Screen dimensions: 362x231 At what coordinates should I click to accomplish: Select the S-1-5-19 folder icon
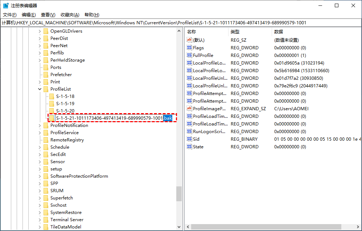click(52, 104)
